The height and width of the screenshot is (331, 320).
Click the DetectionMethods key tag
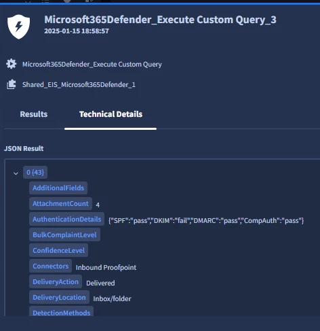pos(62,311)
